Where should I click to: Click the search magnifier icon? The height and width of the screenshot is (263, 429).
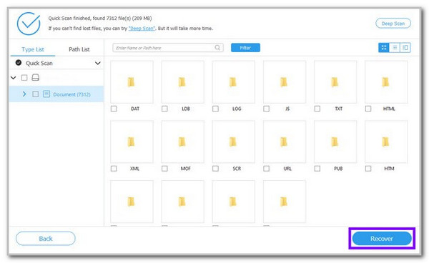(x=217, y=48)
